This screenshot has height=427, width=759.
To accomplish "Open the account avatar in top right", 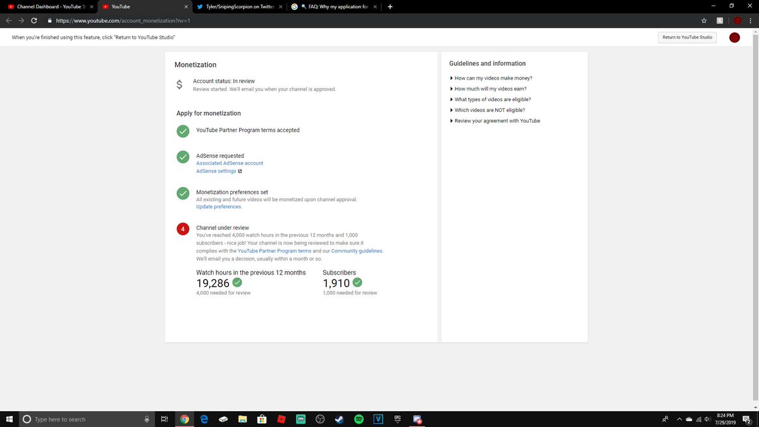I will [x=734, y=37].
